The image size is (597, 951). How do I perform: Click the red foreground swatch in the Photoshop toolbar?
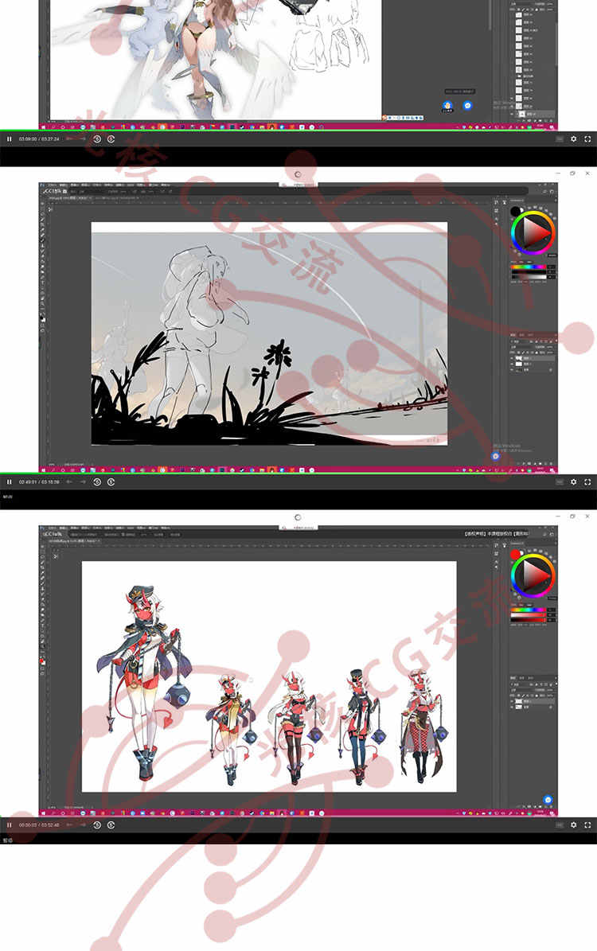coord(42,661)
